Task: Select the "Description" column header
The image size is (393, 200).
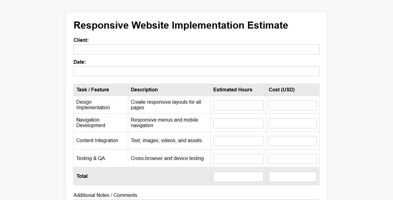Action: (x=144, y=90)
